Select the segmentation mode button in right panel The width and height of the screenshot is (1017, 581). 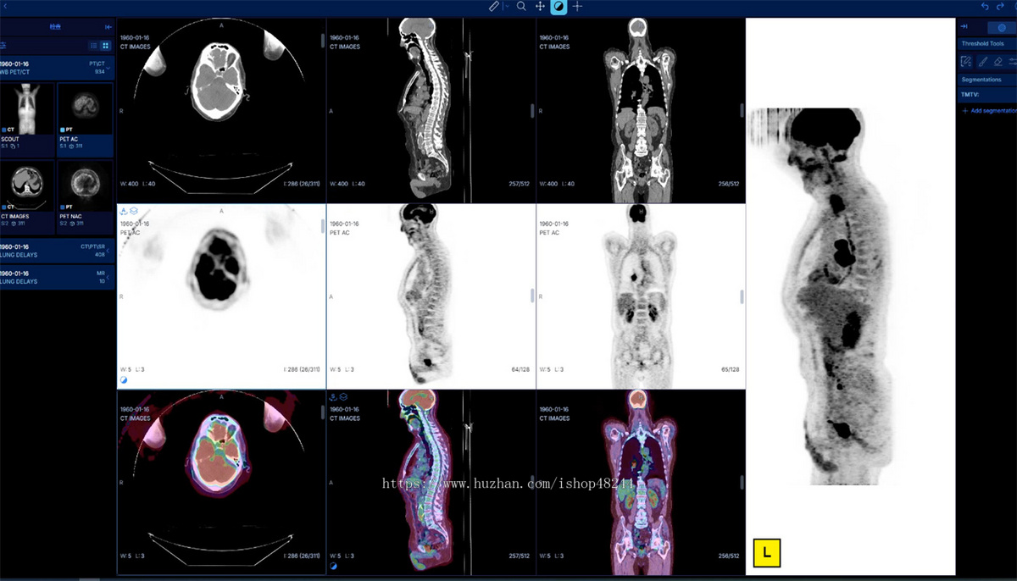[1003, 27]
